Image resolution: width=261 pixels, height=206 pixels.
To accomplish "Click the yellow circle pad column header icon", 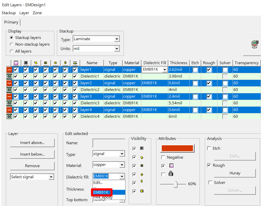I will (55, 63).
